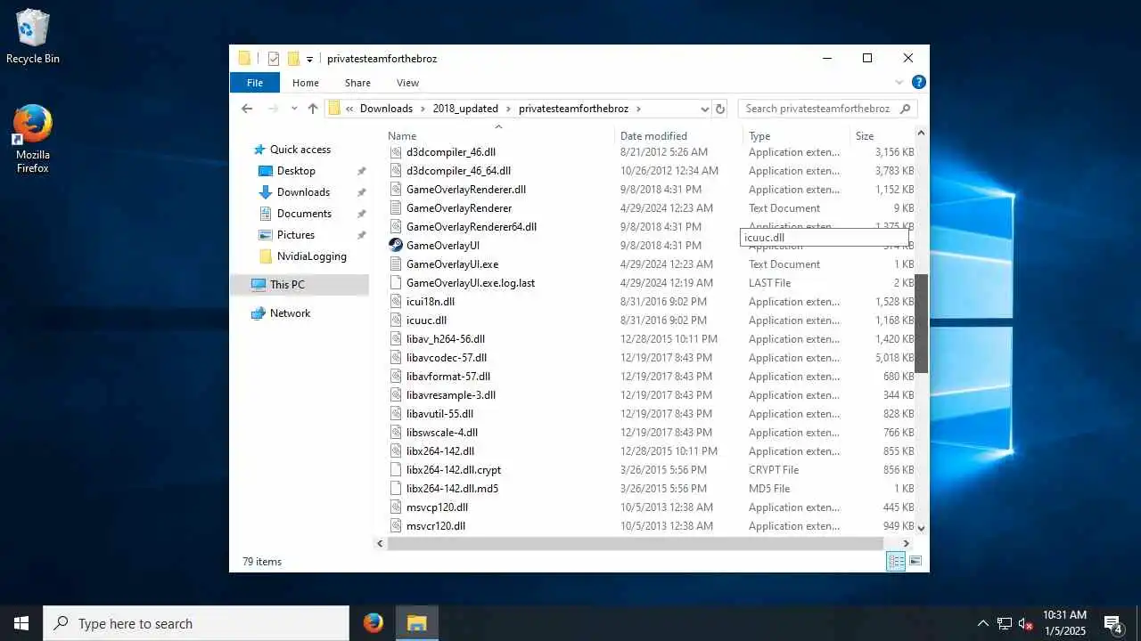1141x641 pixels.
Task: Open the Action Center notifications icon
Action: click(1112, 623)
